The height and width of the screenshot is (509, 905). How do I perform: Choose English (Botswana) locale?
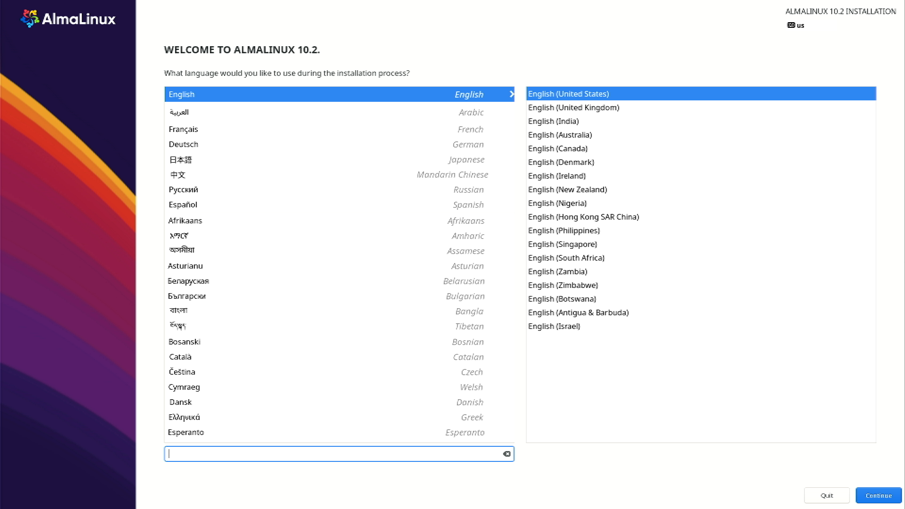coord(701,299)
